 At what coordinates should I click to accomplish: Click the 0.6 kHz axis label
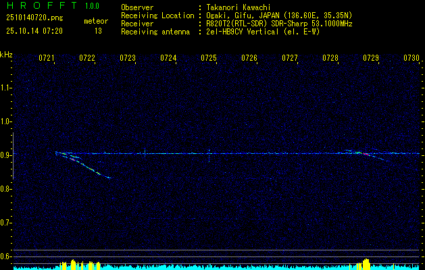coord(5,256)
